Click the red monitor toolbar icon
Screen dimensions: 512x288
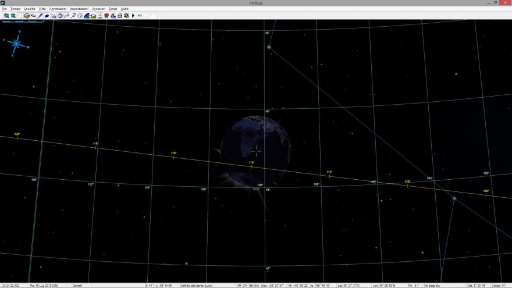click(x=106, y=16)
